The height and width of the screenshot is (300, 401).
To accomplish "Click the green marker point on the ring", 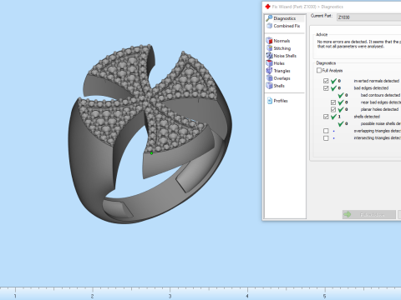I will pyautogui.click(x=151, y=153).
